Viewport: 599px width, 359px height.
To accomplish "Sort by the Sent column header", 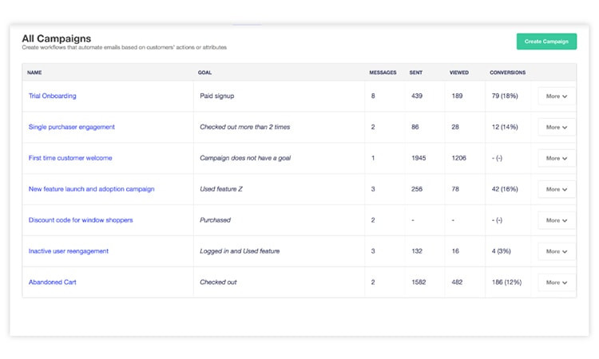I will point(416,73).
